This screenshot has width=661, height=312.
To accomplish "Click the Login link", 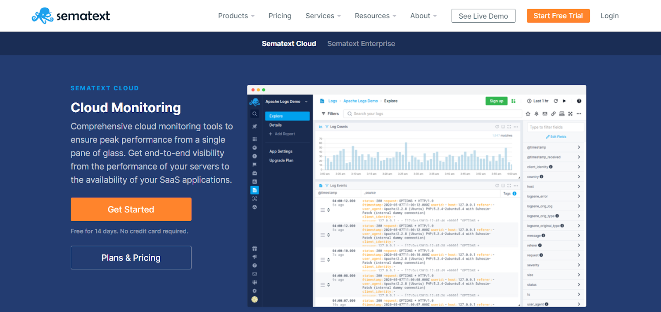I will coord(609,16).
